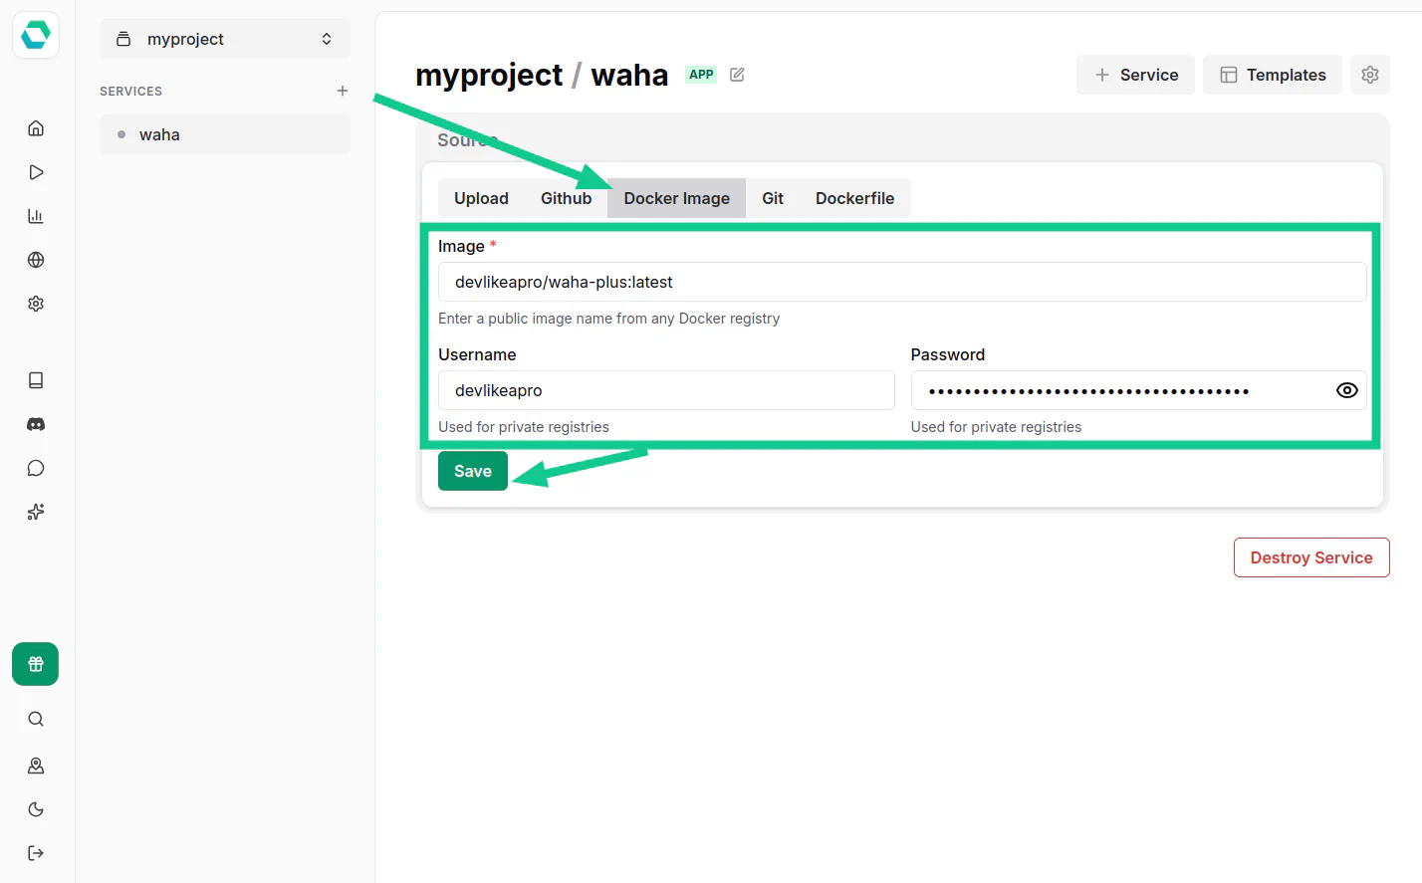
Task: Reveal the registry password with the eye icon
Action: (x=1346, y=390)
